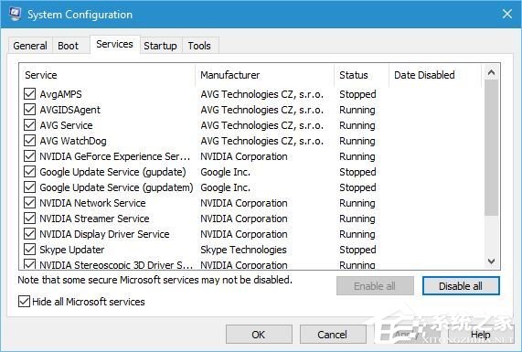522x352 pixels.
Task: Uncheck Hide all Microsoft services
Action: (x=24, y=302)
